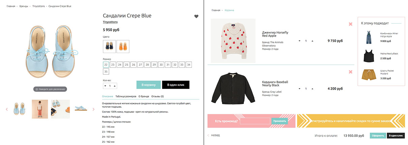
Task: Decrease sandals quantity with down arrow
Action: coord(105,86)
